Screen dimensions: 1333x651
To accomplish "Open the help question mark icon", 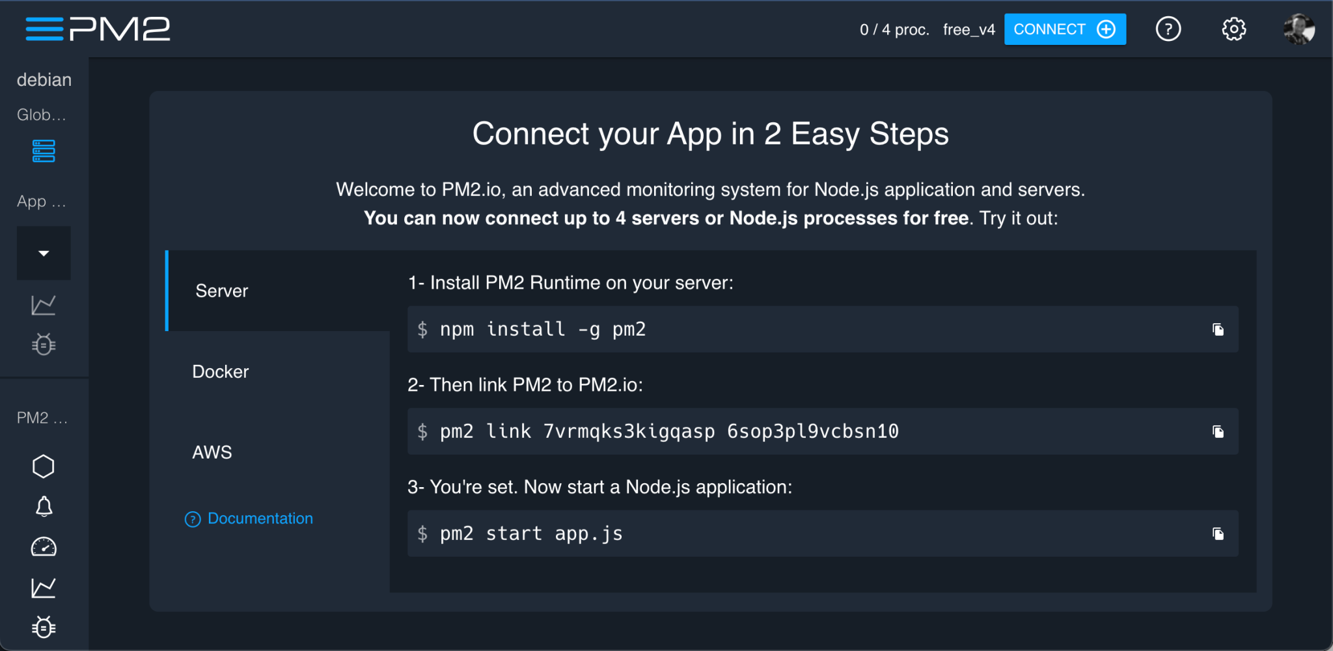I will pos(1168,29).
